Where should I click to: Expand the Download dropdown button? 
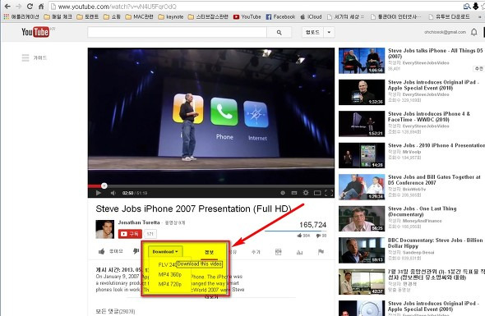click(x=165, y=252)
